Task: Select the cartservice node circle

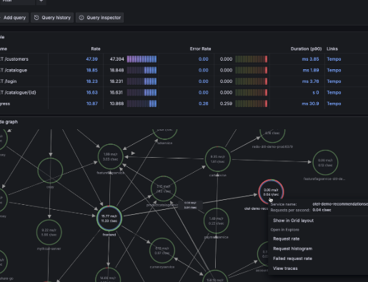Action: click(217, 159)
